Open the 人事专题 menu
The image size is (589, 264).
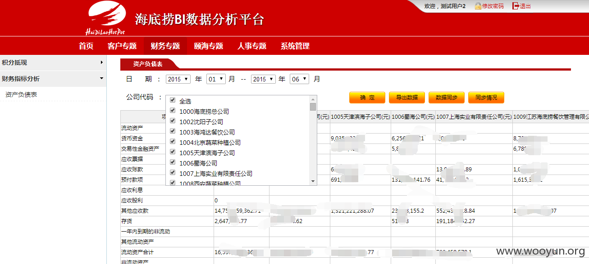(x=252, y=46)
